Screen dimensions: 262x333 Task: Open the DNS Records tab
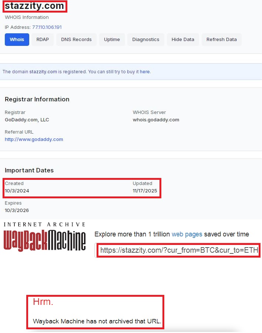pyautogui.click(x=76, y=40)
